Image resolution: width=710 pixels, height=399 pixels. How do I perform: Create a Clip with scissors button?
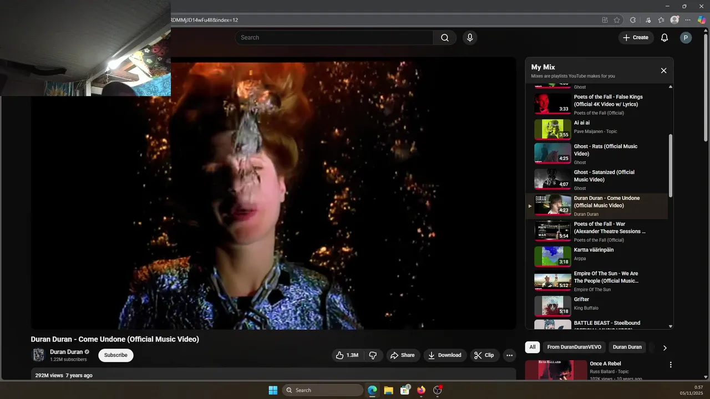pyautogui.click(x=484, y=355)
